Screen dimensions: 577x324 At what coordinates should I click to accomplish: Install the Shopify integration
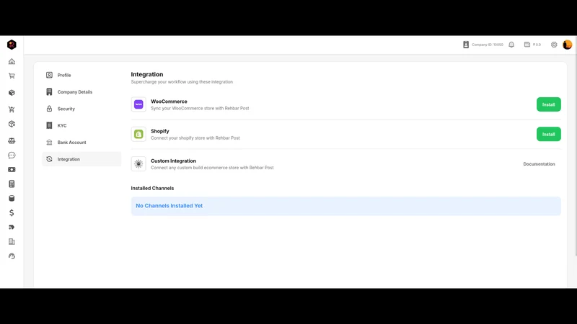click(548, 134)
